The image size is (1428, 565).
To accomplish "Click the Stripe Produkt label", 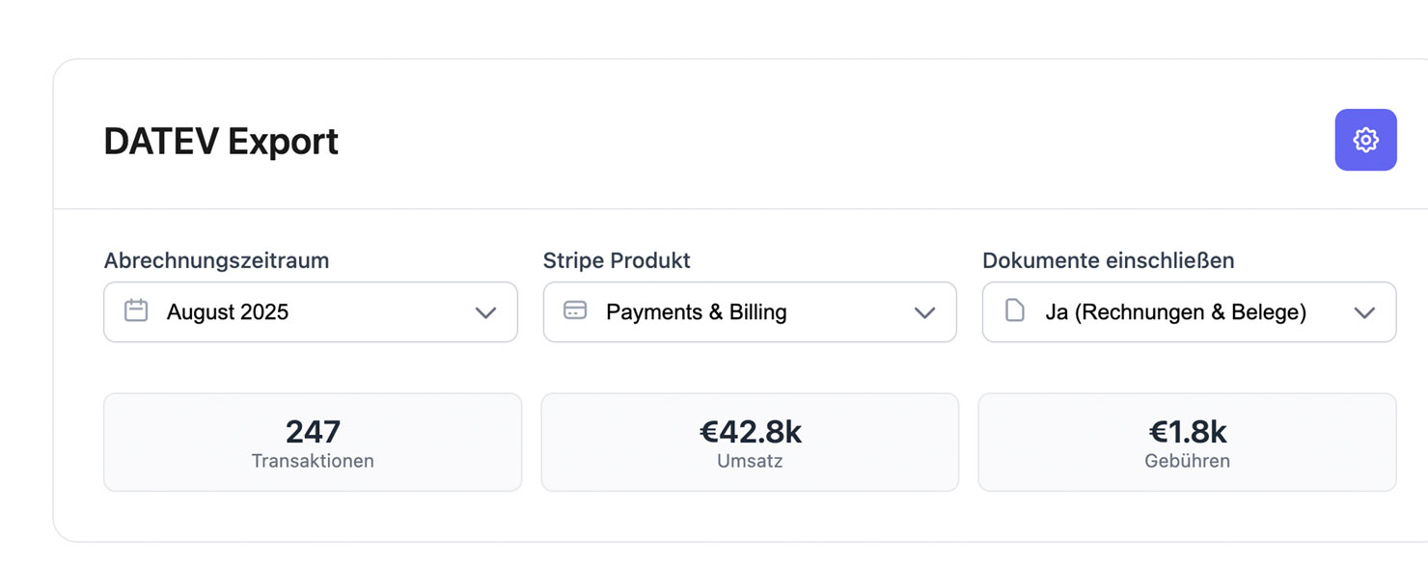I will pos(617,260).
